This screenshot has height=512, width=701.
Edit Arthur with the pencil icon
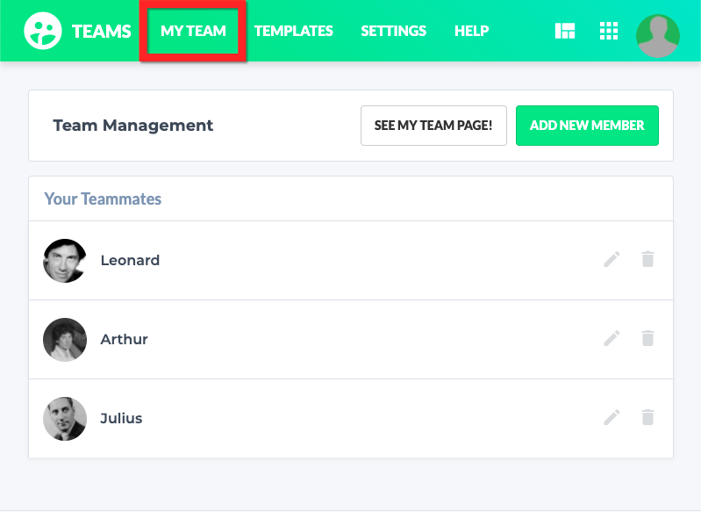[x=612, y=338]
